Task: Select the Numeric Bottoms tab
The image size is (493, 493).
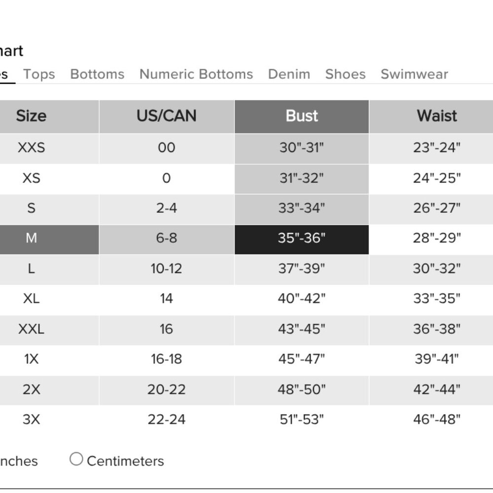Action: coord(196,74)
